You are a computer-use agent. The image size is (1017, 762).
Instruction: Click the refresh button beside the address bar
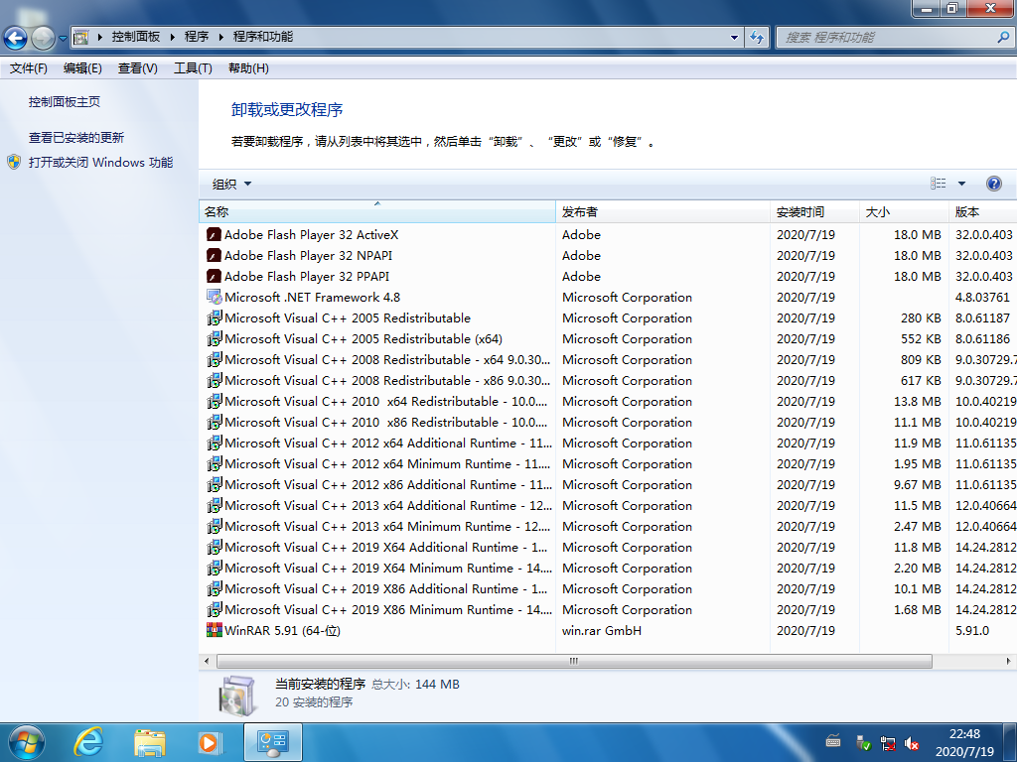pos(757,38)
